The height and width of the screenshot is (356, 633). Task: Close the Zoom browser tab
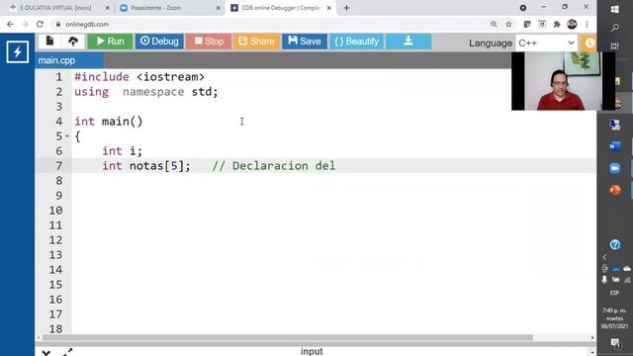[218, 8]
